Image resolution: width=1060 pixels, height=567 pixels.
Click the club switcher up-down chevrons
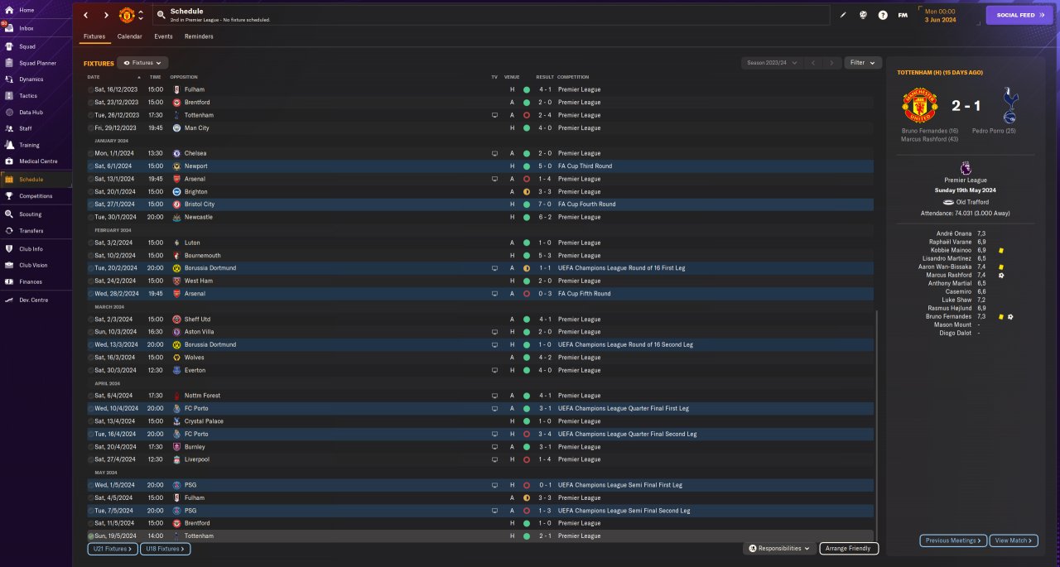(x=141, y=15)
